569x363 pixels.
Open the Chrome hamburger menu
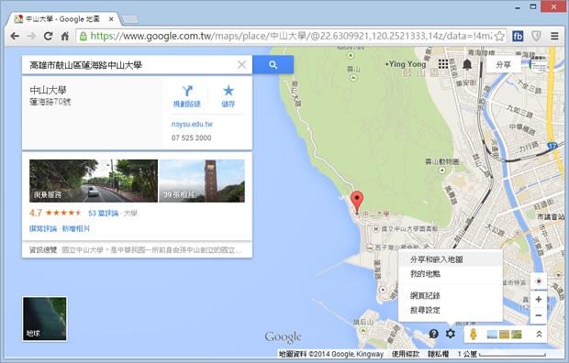click(x=554, y=36)
